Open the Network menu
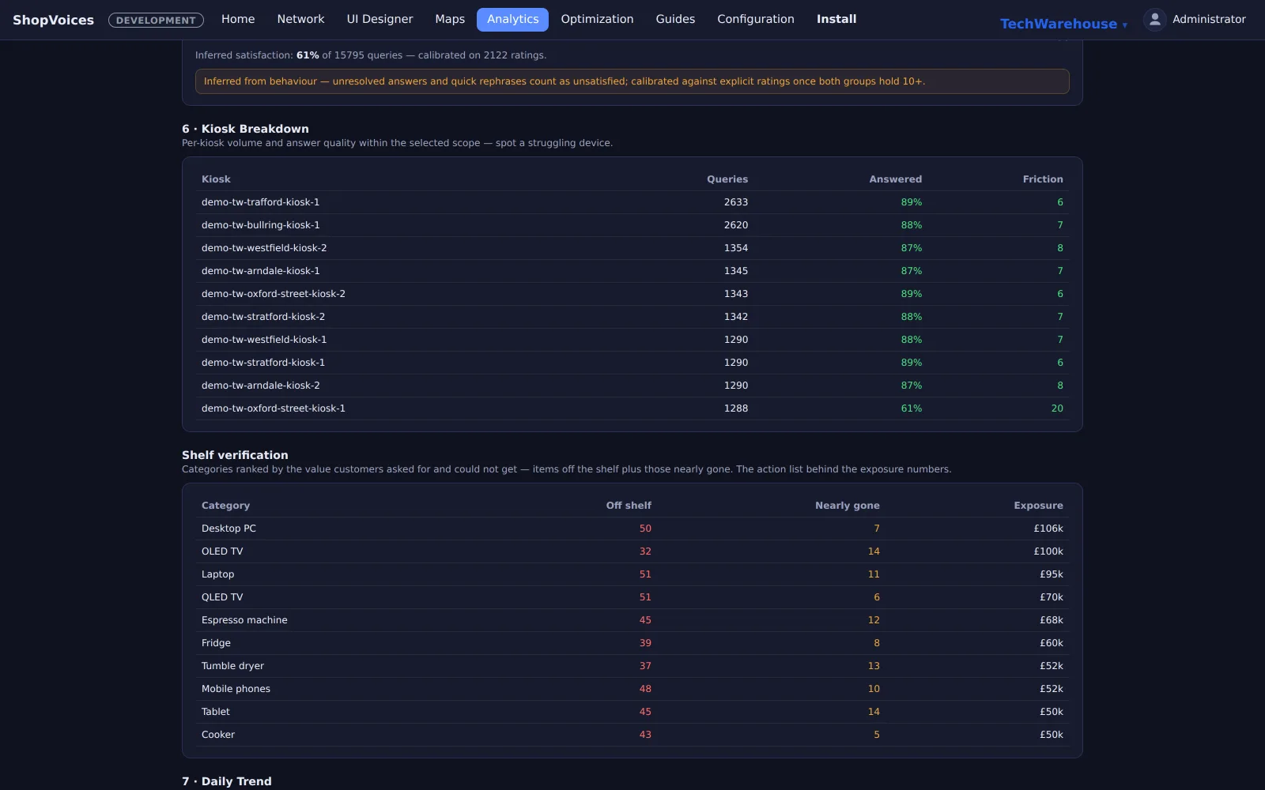Screen dimensions: 1265x790 [300, 19]
